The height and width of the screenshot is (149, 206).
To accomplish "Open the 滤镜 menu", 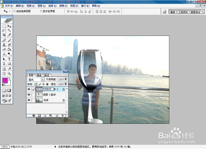I will [63, 6].
